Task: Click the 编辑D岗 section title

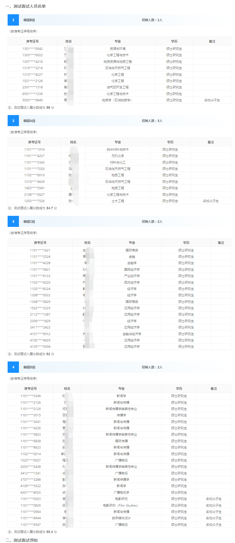Action: [29, 367]
